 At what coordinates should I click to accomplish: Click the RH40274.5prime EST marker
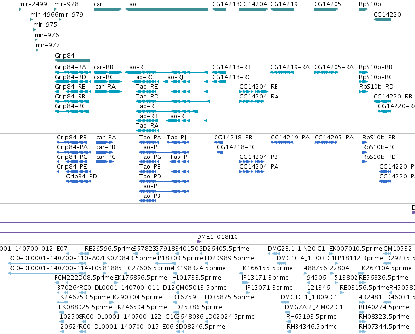[363, 312]
